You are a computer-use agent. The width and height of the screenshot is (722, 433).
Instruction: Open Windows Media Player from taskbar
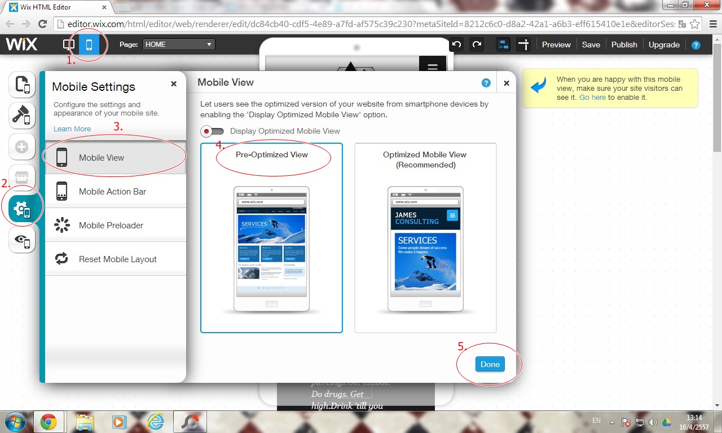120,422
